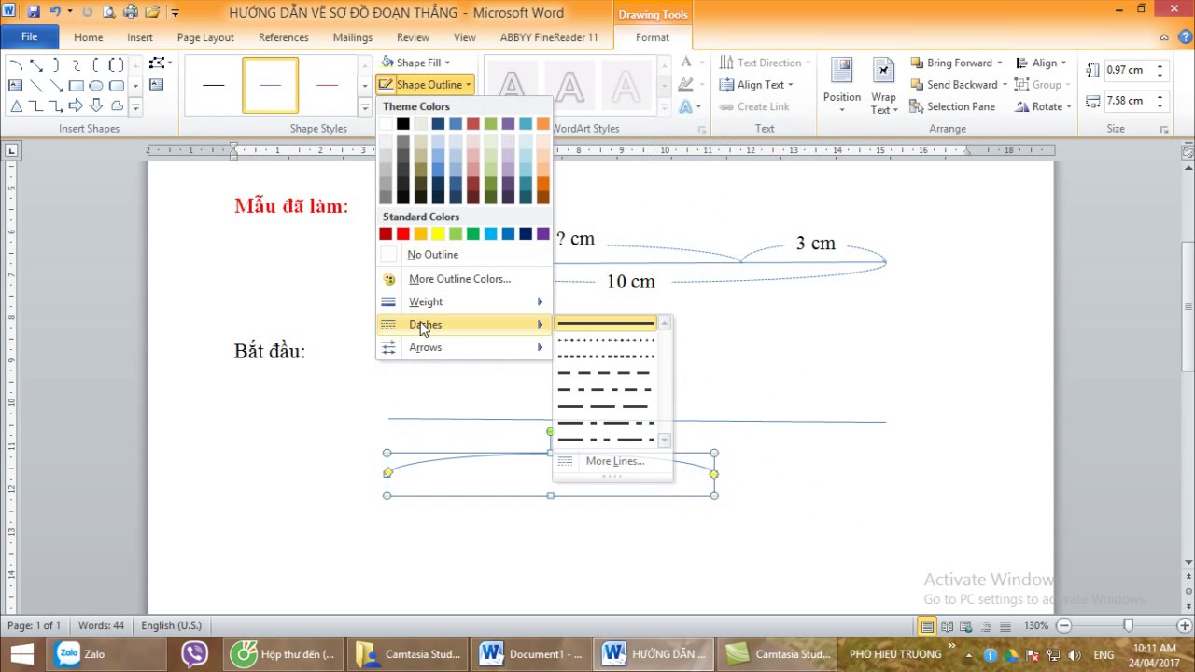Open the Align Text dropdown
Viewport: 1195px width, 672px height.
click(757, 84)
